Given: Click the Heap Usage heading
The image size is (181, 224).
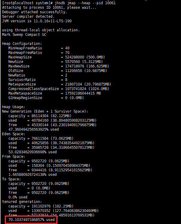Looking at the screenshot, I should click(x=14, y=107).
